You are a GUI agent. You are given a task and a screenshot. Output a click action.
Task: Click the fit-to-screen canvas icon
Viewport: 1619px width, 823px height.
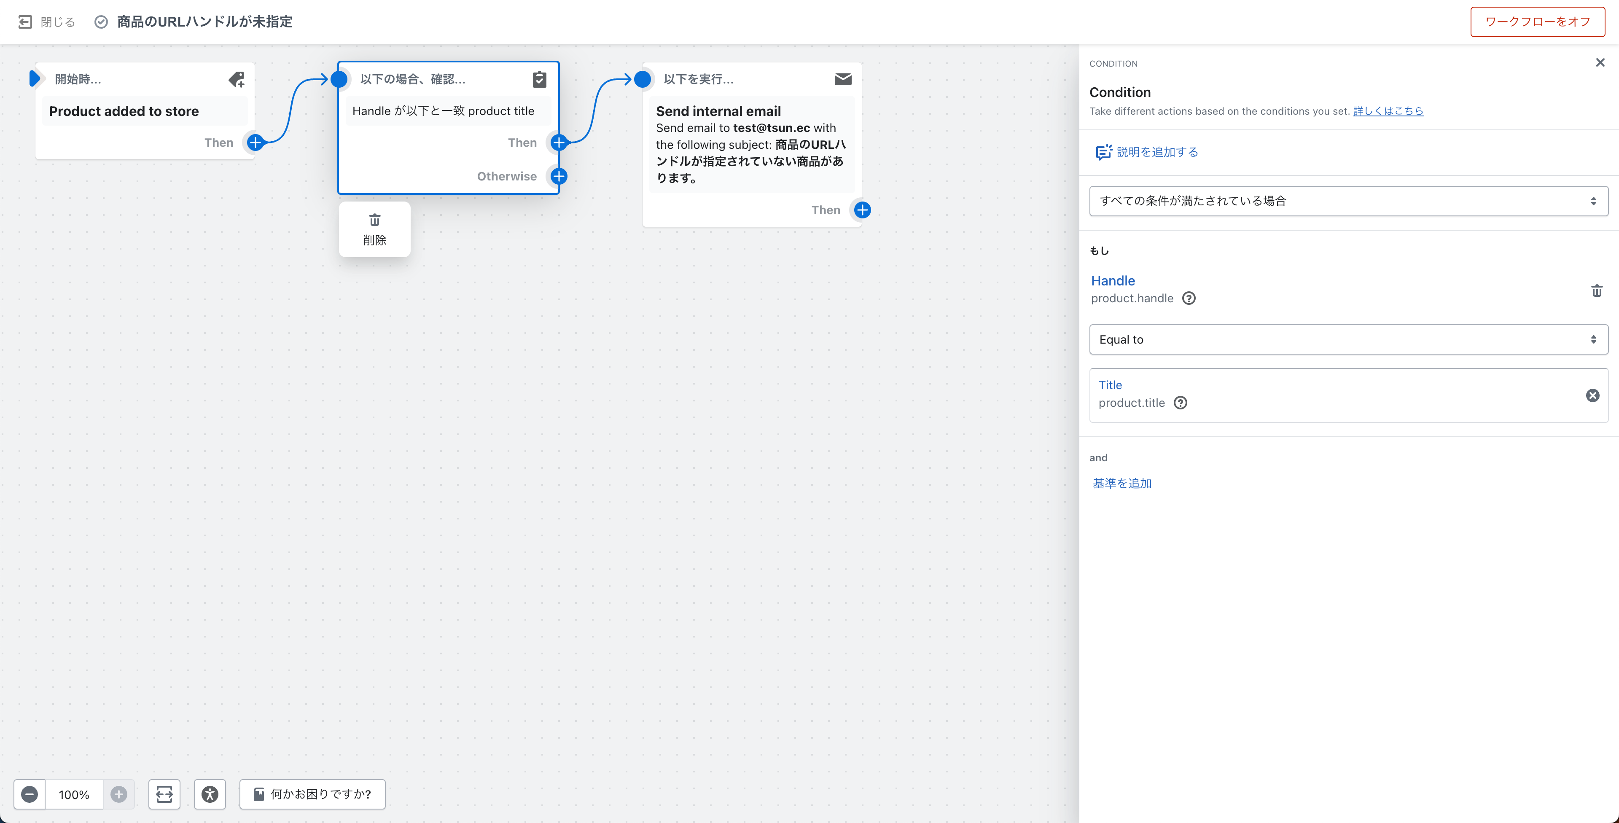tap(164, 794)
